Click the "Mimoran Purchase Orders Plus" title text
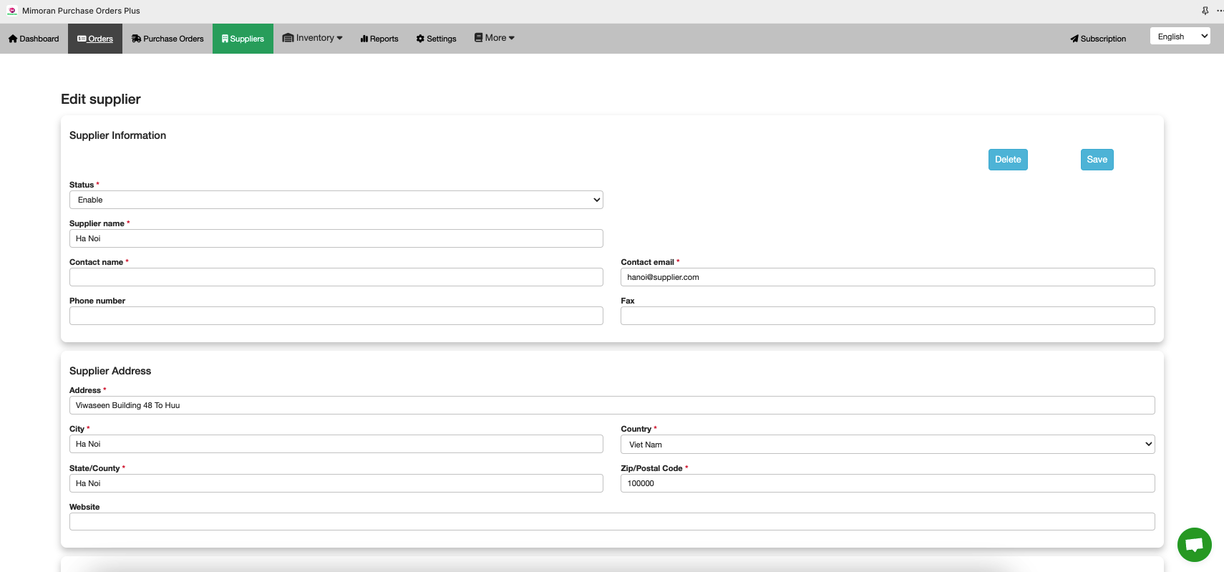 click(x=81, y=11)
